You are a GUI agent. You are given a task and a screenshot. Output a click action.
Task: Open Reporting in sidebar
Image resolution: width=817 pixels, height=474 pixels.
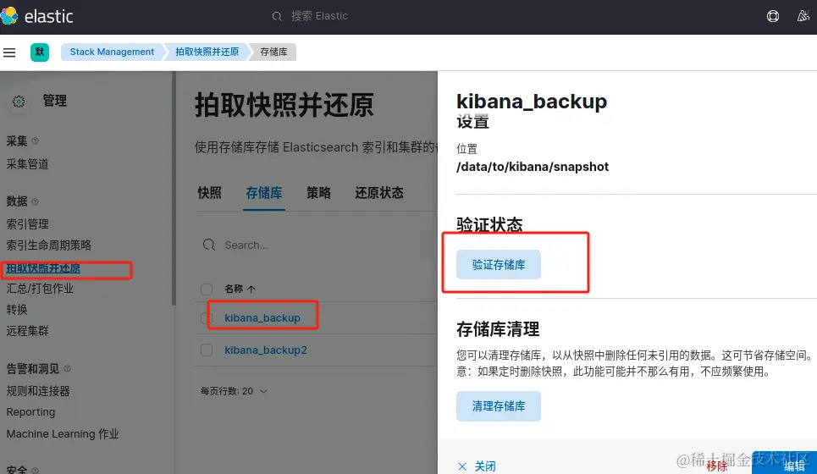point(30,412)
